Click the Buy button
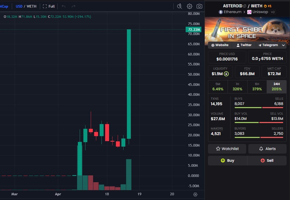 [227, 160]
